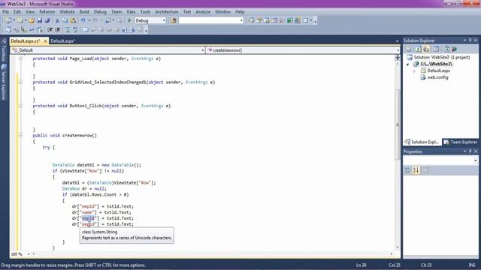481x270 pixels.
Task: Open the _Default class dropdown
Action: click(202, 50)
